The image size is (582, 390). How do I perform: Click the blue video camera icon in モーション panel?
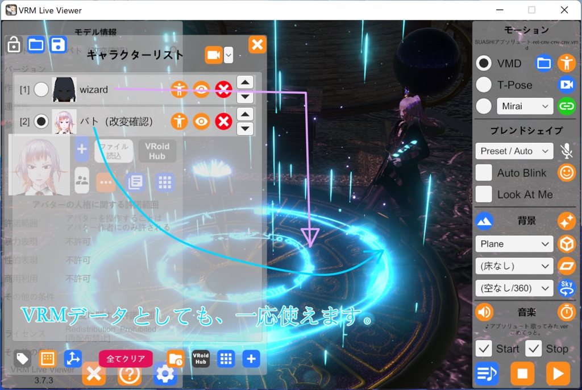pos(567,85)
